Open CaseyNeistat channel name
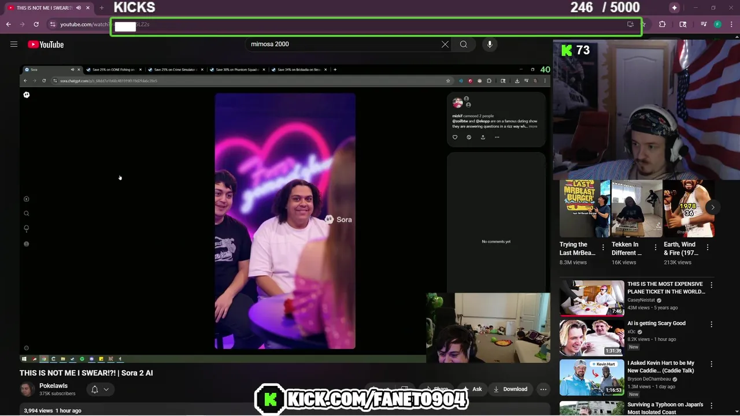This screenshot has height=416, width=740. click(641, 300)
